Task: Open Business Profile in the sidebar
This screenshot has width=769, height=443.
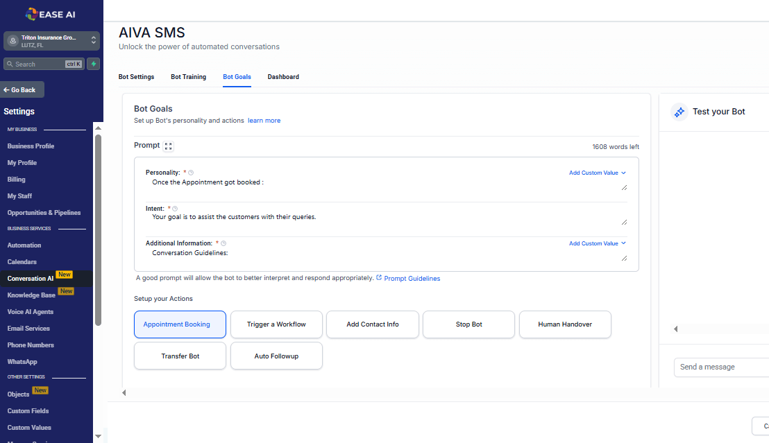Action: 31,146
